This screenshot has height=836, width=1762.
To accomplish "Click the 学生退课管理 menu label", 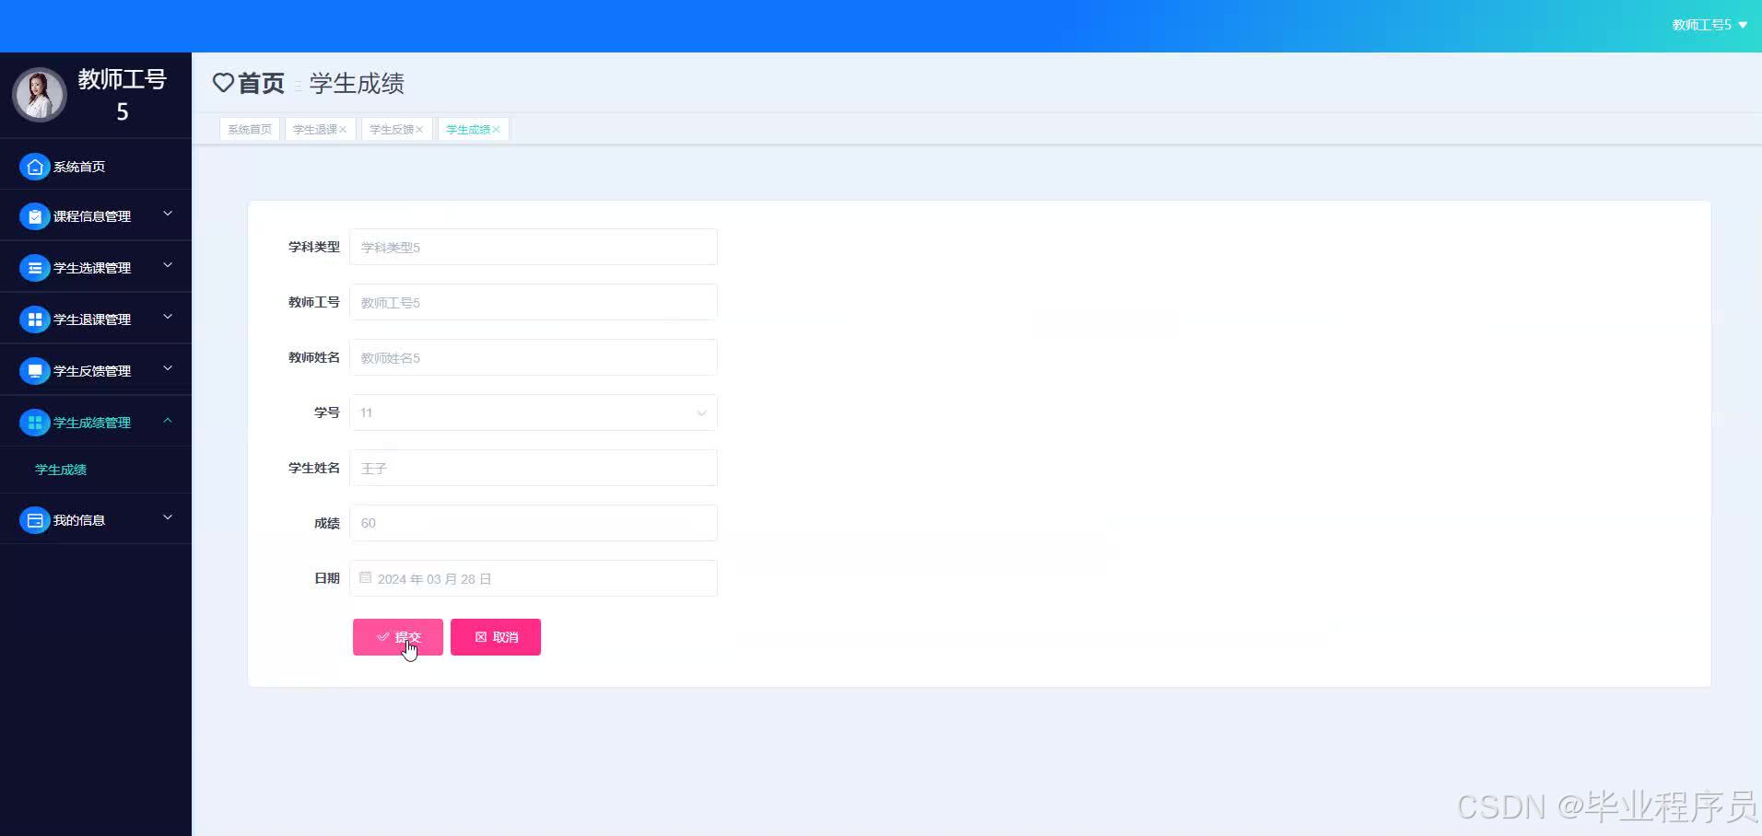I will pyautogui.click(x=92, y=319).
